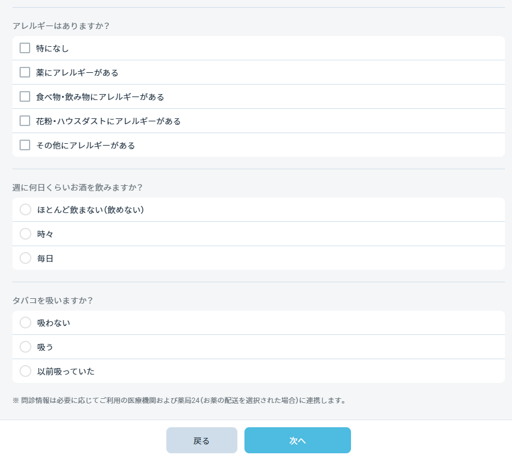Click the 次へ next button
Image resolution: width=512 pixels, height=458 pixels.
click(x=298, y=440)
